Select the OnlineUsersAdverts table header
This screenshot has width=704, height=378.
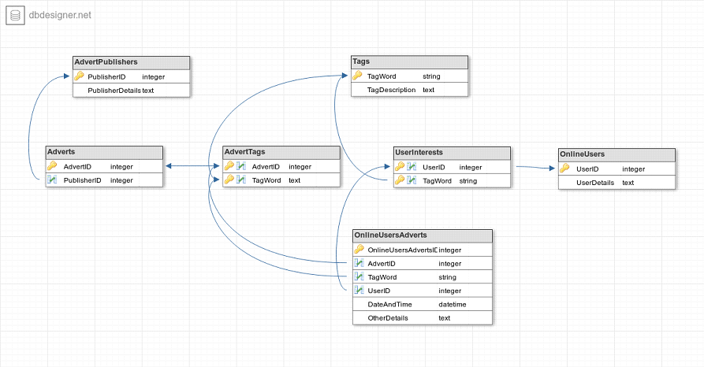click(x=423, y=236)
